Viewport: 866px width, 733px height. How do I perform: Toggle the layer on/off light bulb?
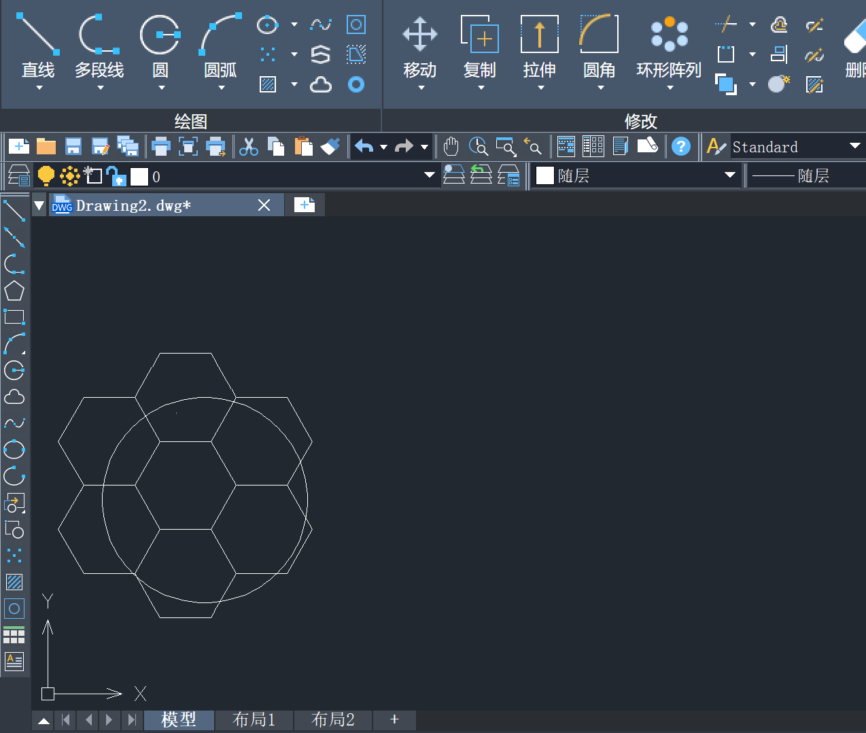tap(46, 176)
